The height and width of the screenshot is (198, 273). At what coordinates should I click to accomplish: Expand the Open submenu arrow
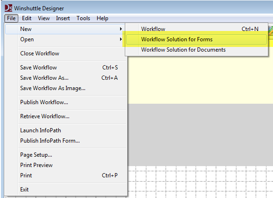121,39
